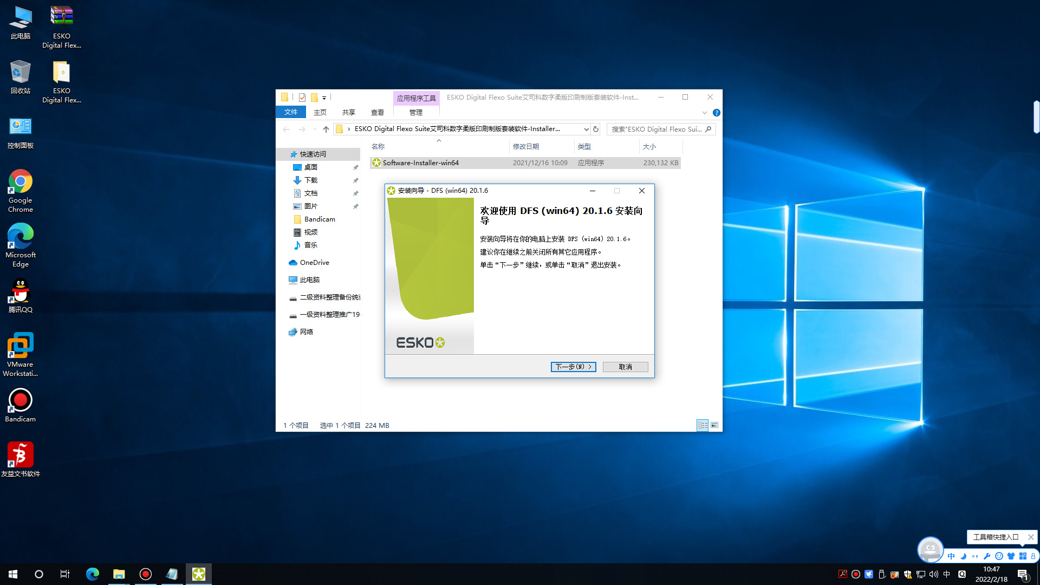Close the 工具箱快捷入口 tooltip

coord(1031,537)
